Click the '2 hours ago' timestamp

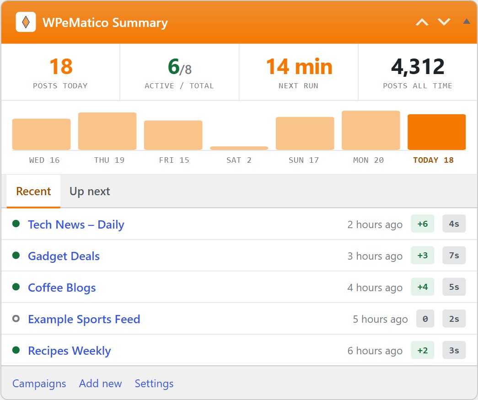point(375,224)
